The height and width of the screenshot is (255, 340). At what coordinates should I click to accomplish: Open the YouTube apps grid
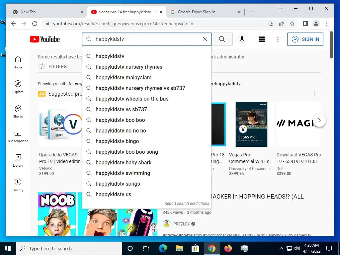click(262, 39)
